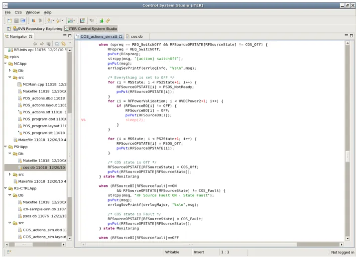Click the blue icon right of Save
The image size is (356, 257).
pyautogui.click(x=23, y=20)
